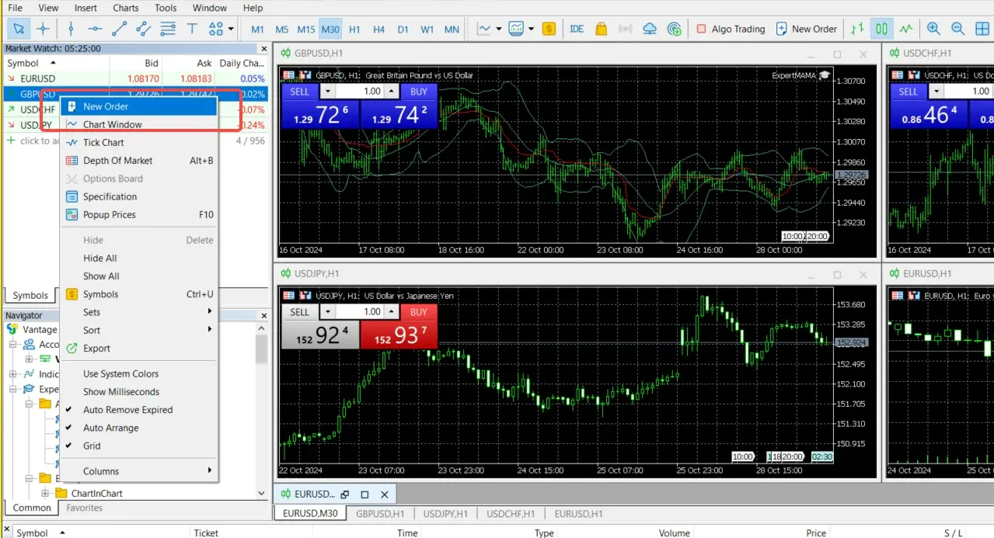Image resolution: width=994 pixels, height=538 pixels.
Task: Click the Algo Trading button
Action: pos(730,29)
